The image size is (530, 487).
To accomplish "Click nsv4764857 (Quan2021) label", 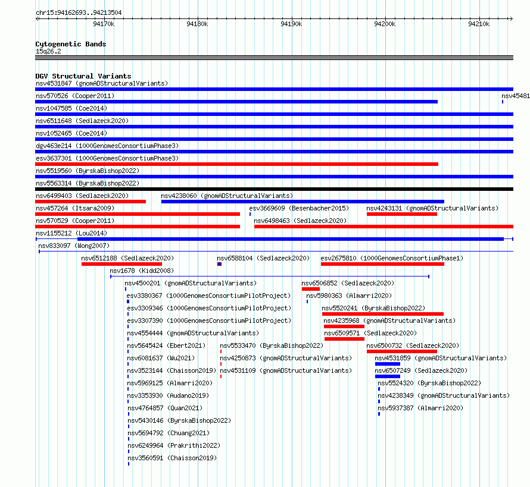I will [165, 408].
